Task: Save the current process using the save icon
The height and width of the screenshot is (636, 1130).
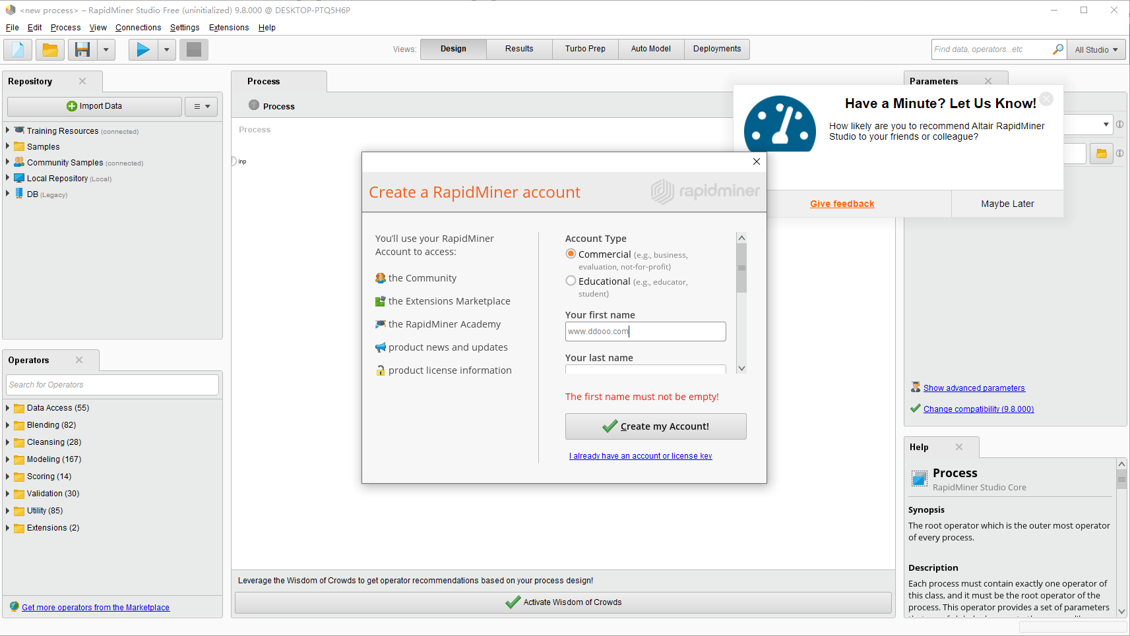Action: click(82, 49)
